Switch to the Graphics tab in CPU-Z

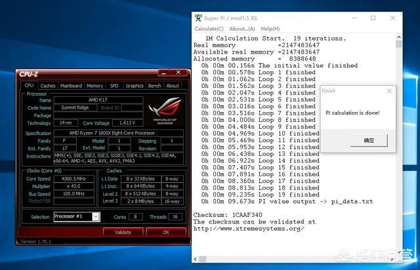(135, 86)
